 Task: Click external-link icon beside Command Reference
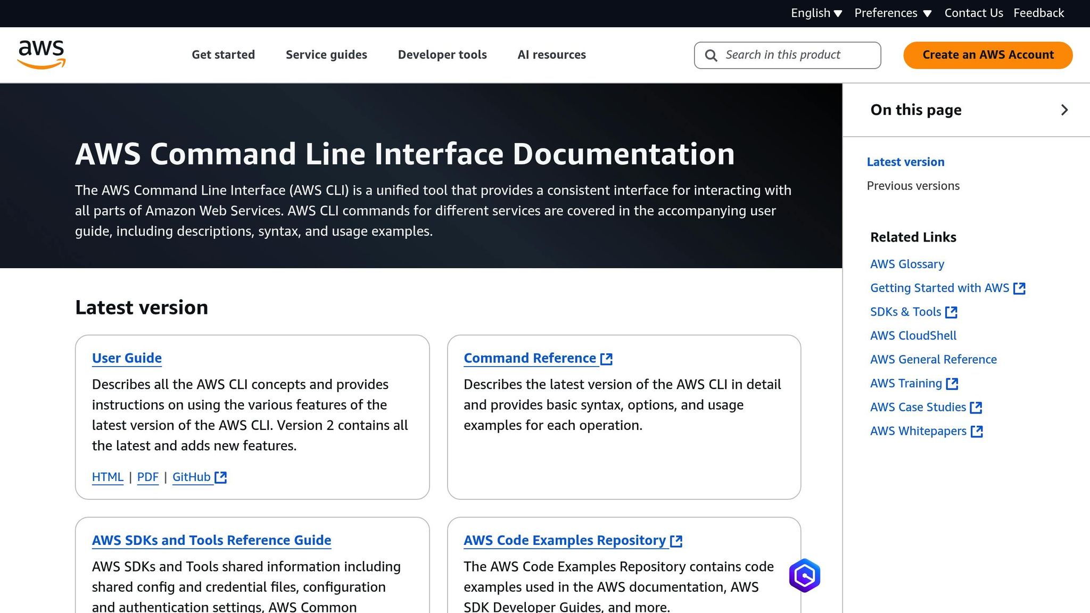pos(606,359)
